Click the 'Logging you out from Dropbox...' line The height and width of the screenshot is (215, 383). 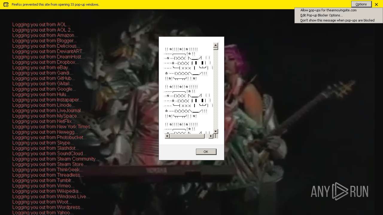click(45, 62)
